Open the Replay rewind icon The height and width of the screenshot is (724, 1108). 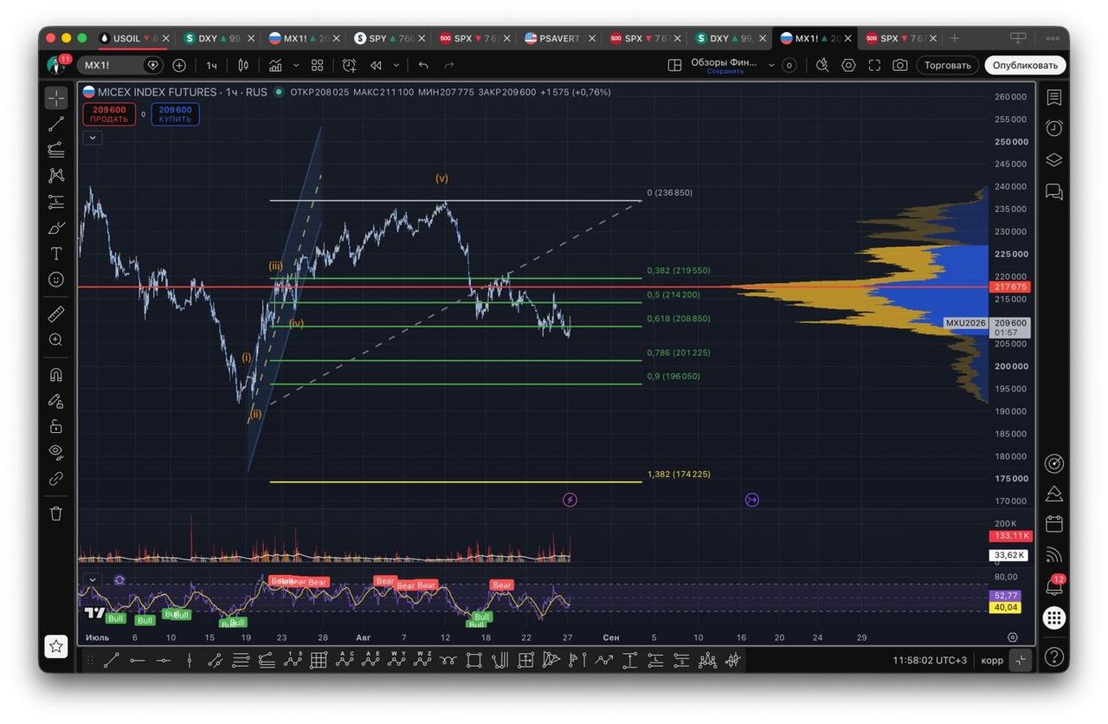coord(376,65)
